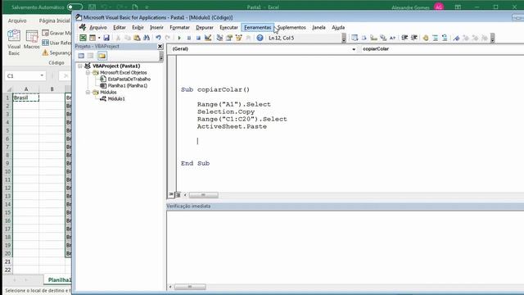Image resolution: width=524 pixels, height=295 pixels.
Task: Click the Insert UserForm toolbar icon
Action: point(93,38)
